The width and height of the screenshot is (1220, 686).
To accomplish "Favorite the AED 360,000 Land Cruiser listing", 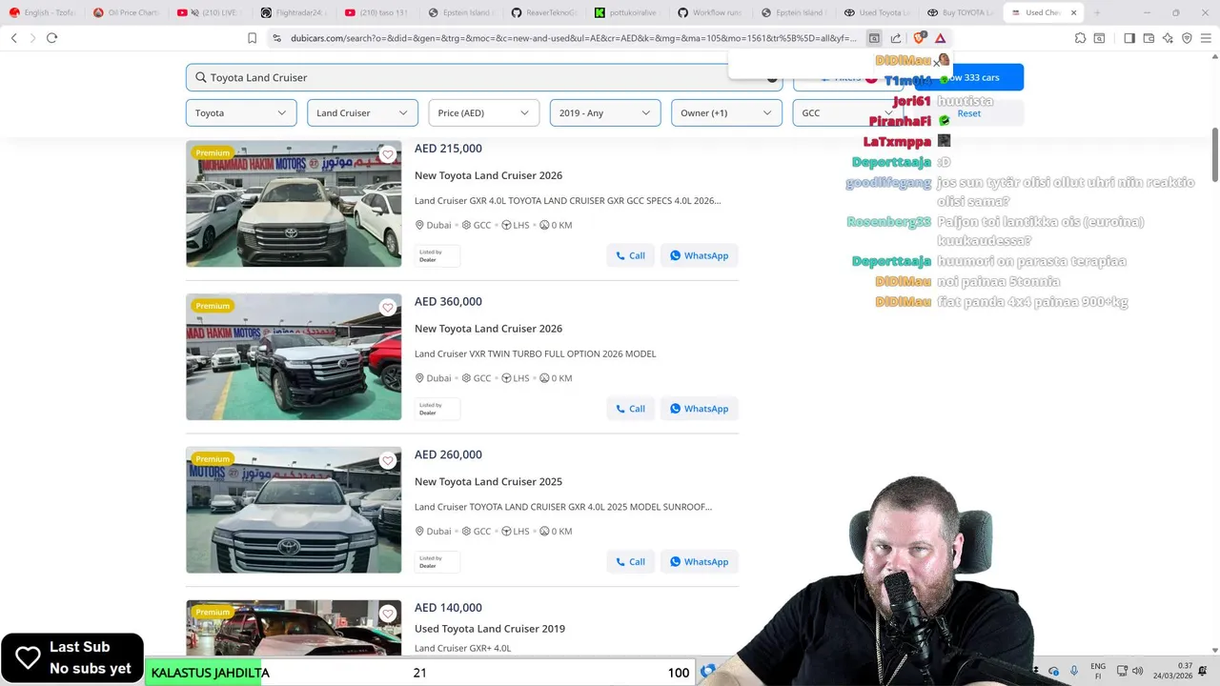I will click(x=387, y=308).
